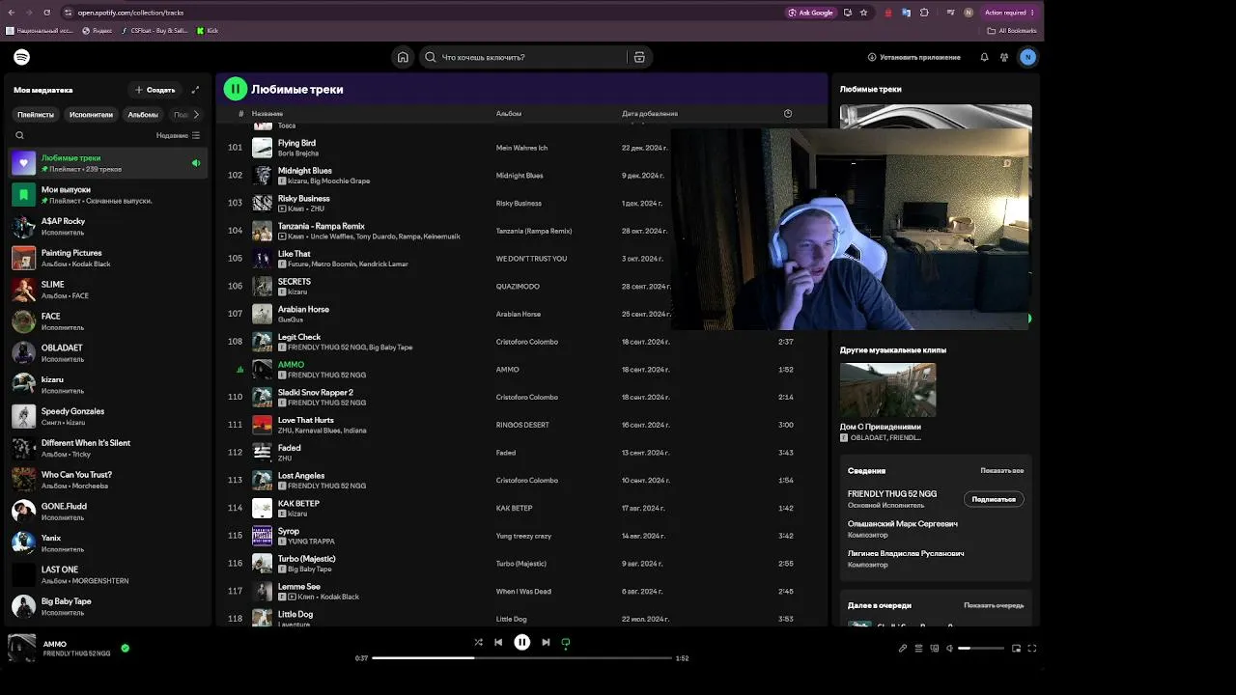Image resolution: width=1236 pixels, height=695 pixels.
Task: Open the connect-to-device icon
Action: point(934,649)
